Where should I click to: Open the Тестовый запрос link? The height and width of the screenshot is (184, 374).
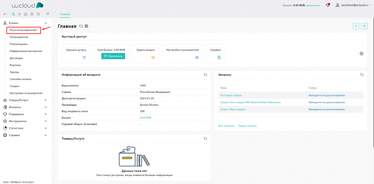[232, 95]
